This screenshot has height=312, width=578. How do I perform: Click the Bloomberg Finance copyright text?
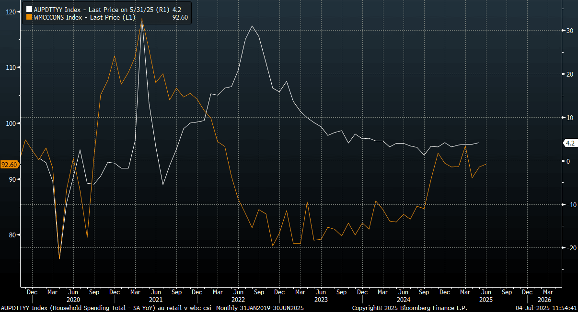tap(410, 308)
